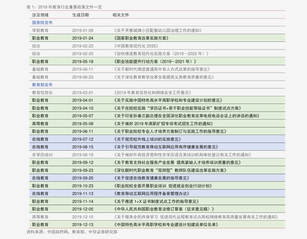Click the date 2019-05-18 cell
The height and width of the screenshot is (239, 307).
[x=83, y=61]
